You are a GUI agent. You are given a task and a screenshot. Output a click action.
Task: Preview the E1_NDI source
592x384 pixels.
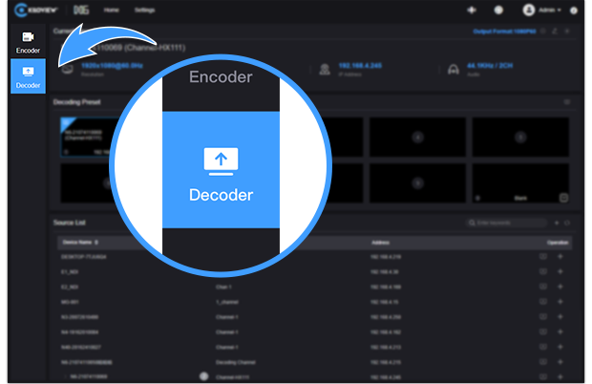[543, 271]
